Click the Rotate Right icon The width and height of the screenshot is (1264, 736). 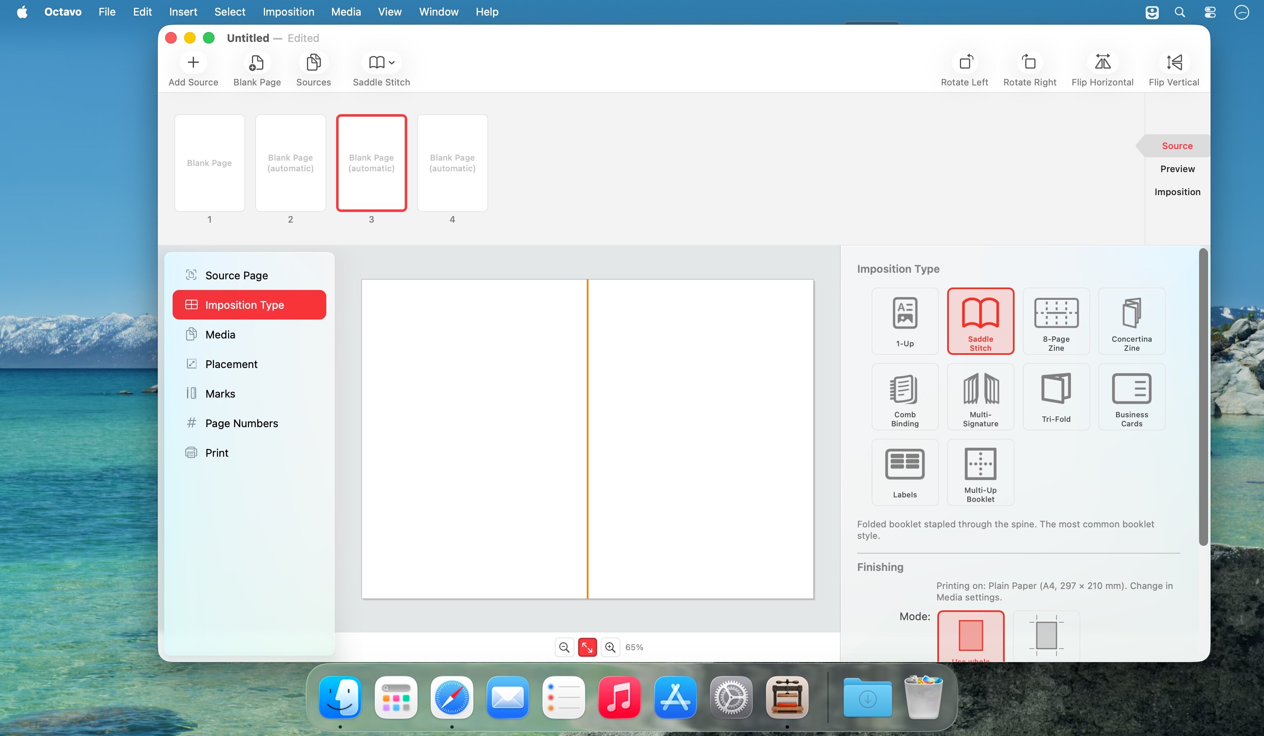click(x=1029, y=63)
